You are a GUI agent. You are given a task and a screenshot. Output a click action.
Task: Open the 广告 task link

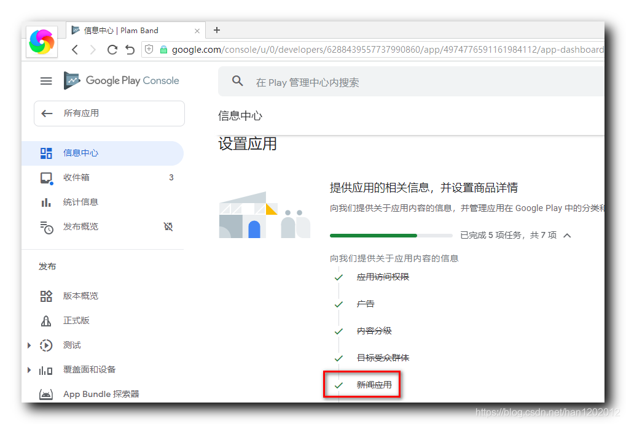366,304
